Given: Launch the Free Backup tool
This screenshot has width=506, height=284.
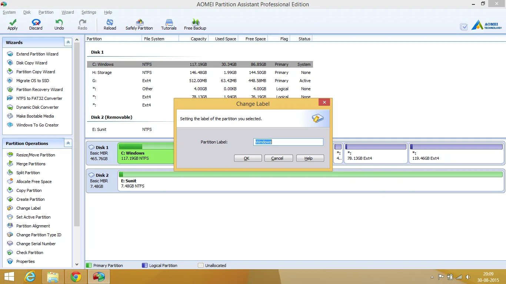Looking at the screenshot, I should pos(195,25).
